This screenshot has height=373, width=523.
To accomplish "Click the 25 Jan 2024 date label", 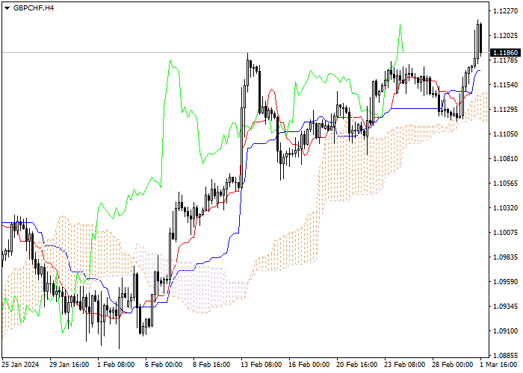I will point(21,364).
